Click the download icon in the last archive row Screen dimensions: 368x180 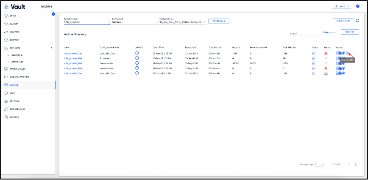point(343,73)
